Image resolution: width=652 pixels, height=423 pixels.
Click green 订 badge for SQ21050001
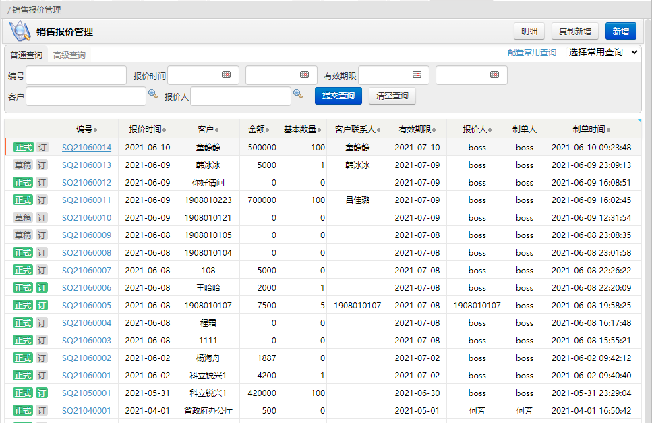coord(42,393)
